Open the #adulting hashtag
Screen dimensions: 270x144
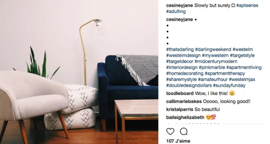[176, 12]
